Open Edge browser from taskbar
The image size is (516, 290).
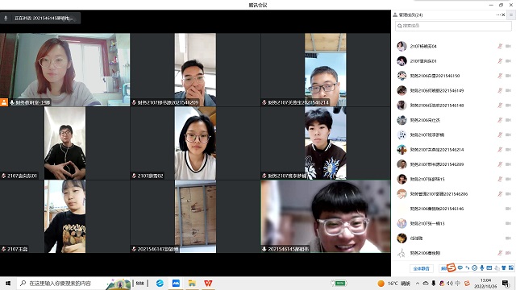tap(160, 283)
